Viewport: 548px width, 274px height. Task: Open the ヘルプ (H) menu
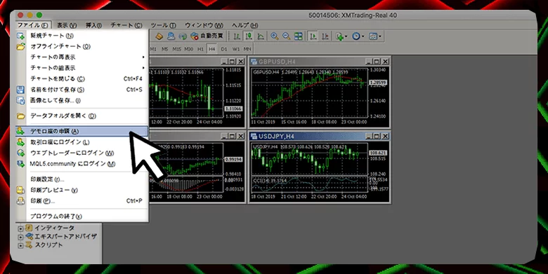[244, 25]
